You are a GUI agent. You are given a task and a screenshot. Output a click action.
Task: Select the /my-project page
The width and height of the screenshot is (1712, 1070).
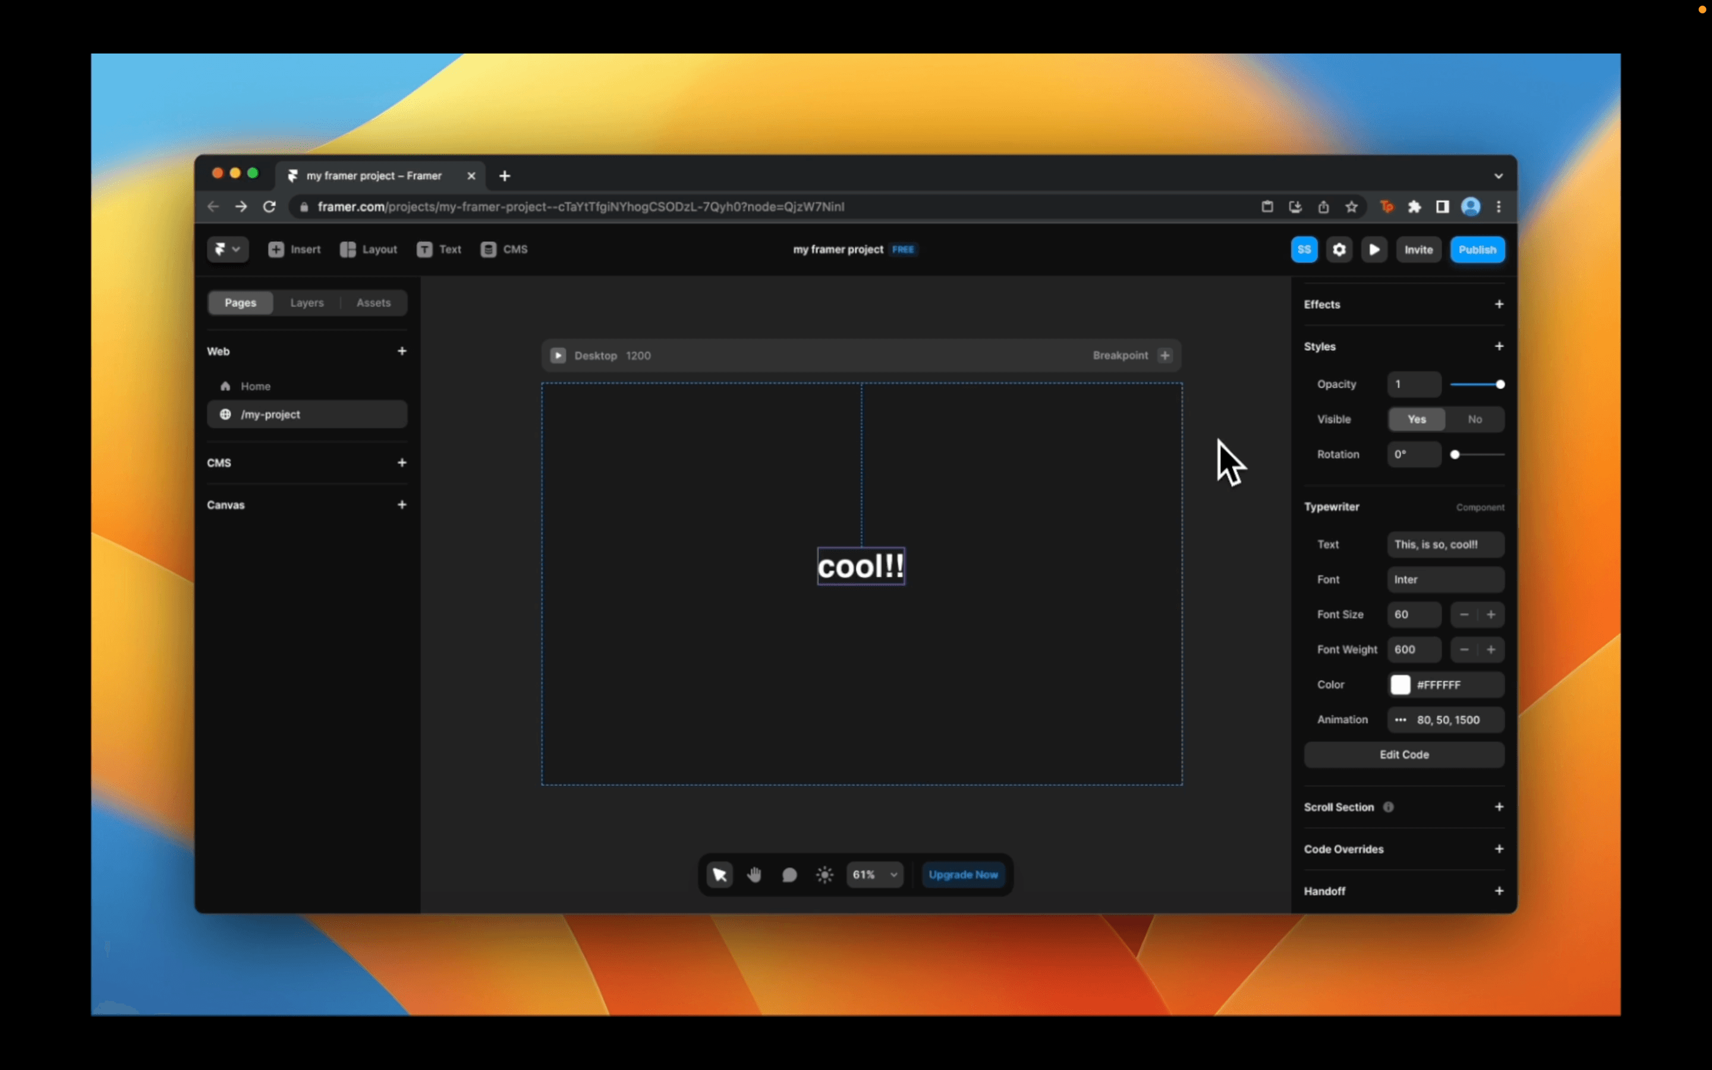[307, 414]
